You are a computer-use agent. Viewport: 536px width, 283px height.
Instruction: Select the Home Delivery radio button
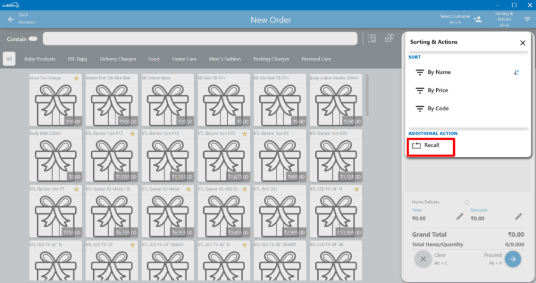(x=467, y=203)
